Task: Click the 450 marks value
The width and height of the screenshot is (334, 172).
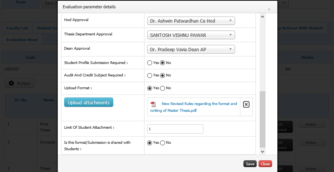Action: coord(288,69)
